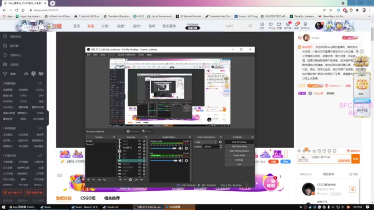Enable Studio Mode in OBS Controls
Screen dimensions: 374x210
239,155
